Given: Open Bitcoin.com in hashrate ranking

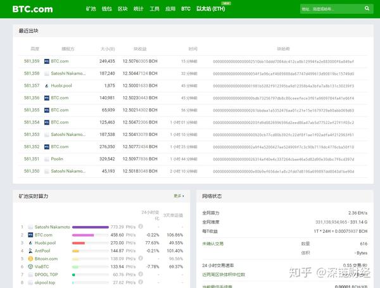Looking at the screenshot, I should click(46, 259).
